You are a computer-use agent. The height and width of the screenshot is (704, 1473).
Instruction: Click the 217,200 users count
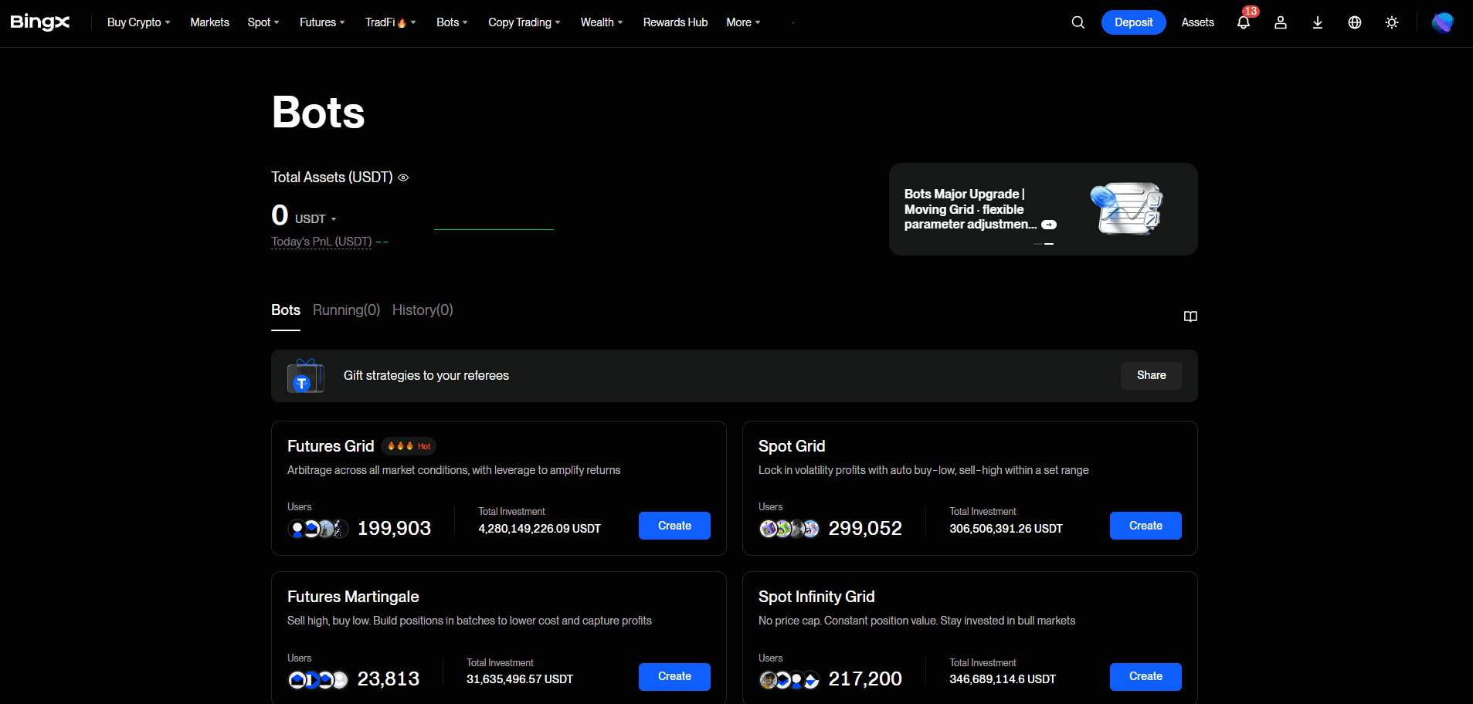pos(865,679)
